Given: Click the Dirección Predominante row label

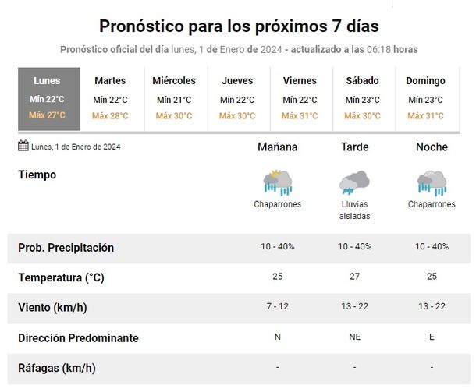Looking at the screenshot, I should pos(78,338).
